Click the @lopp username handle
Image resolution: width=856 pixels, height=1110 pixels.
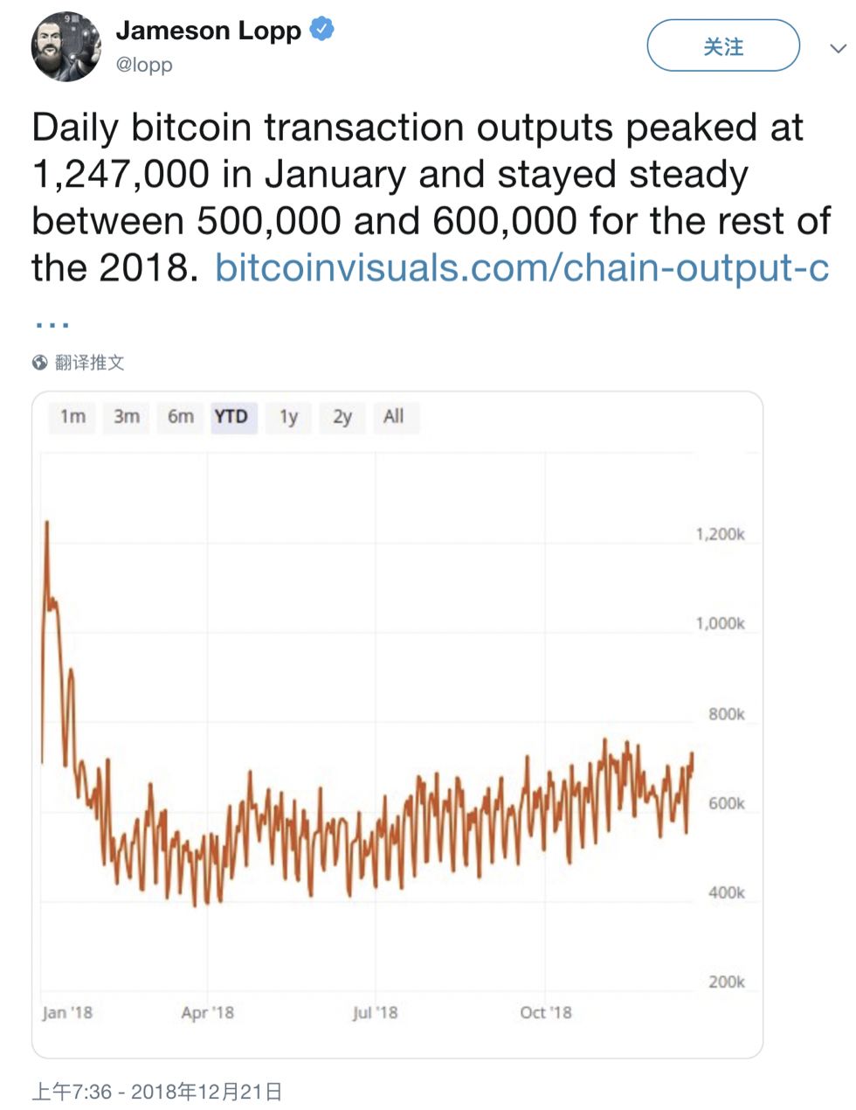[x=144, y=65]
